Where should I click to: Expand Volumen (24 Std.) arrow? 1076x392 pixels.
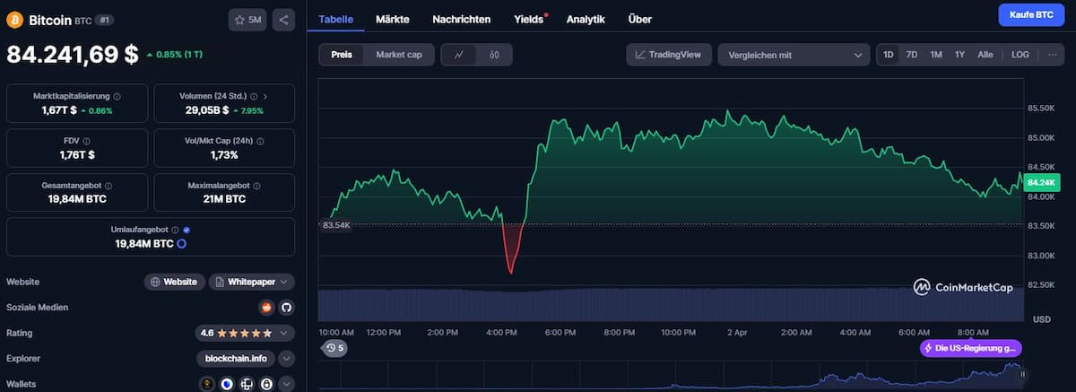[x=265, y=95]
